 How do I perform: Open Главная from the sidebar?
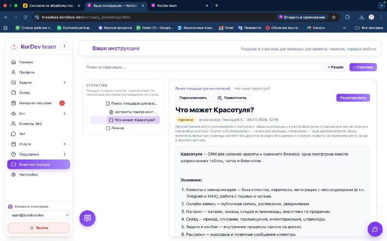pos(39,62)
